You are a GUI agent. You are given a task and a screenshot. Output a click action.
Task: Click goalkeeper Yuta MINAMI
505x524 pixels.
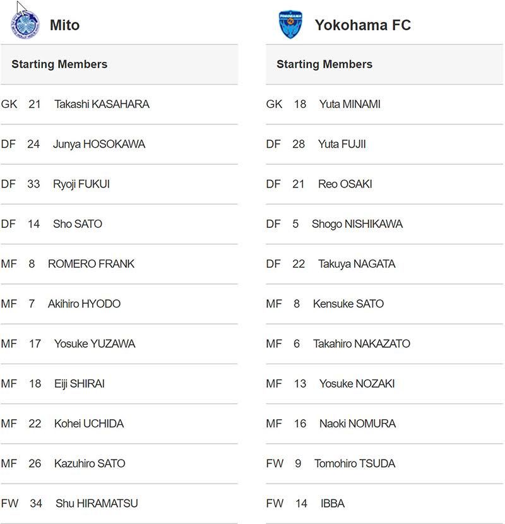pos(350,104)
